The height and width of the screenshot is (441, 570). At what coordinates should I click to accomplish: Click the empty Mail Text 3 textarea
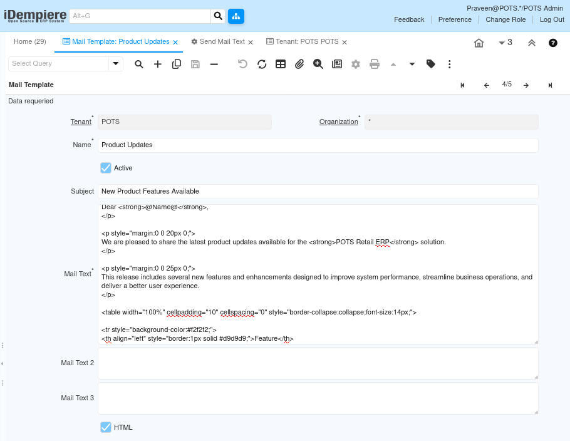(318, 398)
